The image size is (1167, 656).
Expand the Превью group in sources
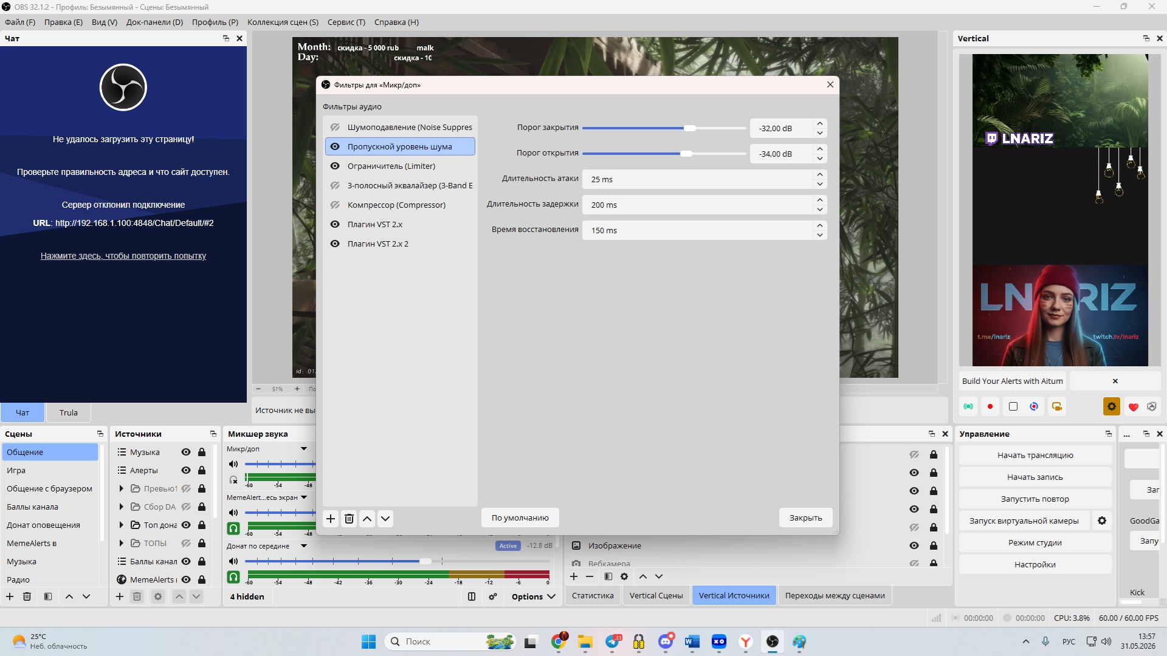pyautogui.click(x=121, y=488)
